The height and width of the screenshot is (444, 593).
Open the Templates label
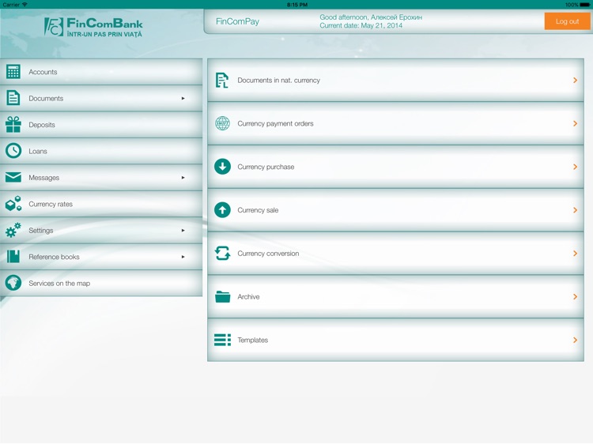253,340
